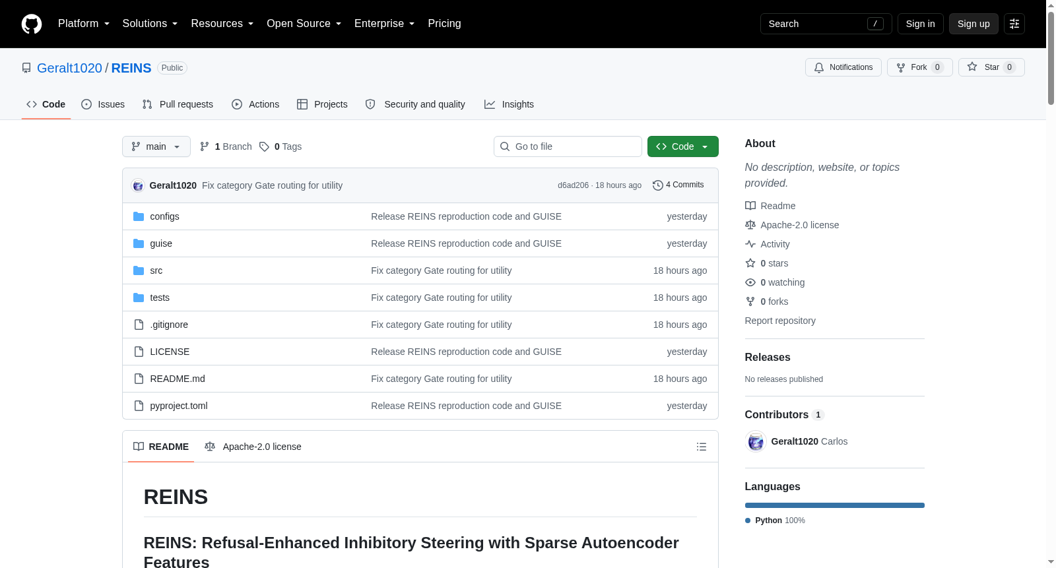Select the README tab in file viewer

[x=161, y=447]
